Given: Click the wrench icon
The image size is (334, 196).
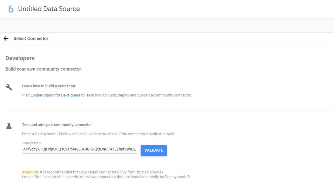Looking at the screenshot, I should tap(9, 87).
